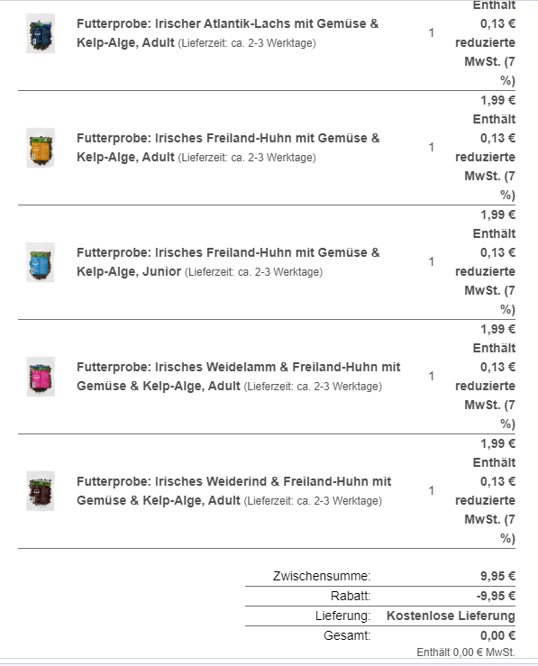Click Irisches Freiland-Huhn Junior product title
The image size is (538, 666).
(x=229, y=262)
